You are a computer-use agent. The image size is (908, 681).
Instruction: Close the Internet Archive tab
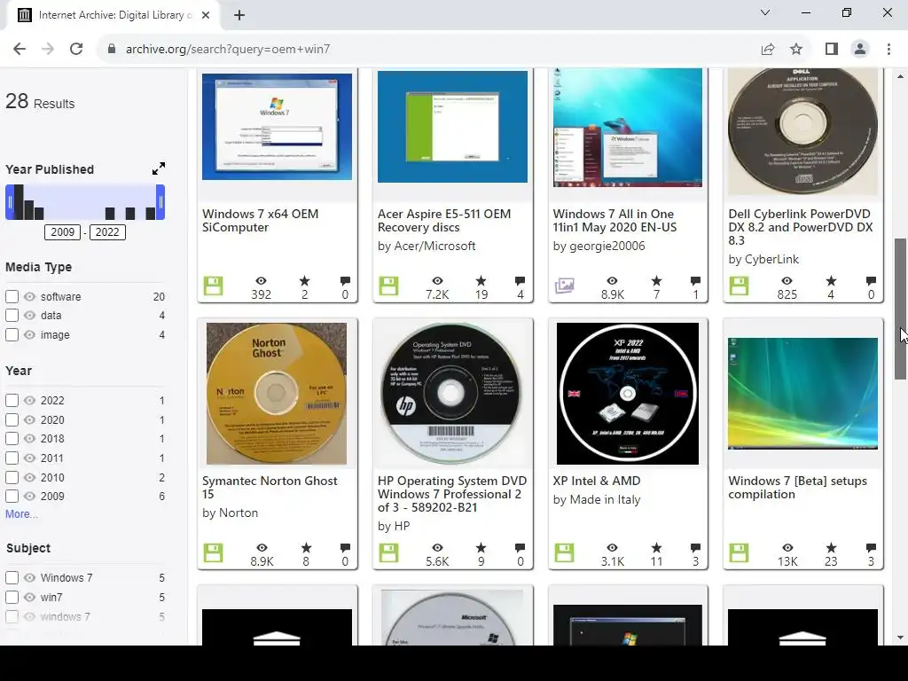point(206,15)
